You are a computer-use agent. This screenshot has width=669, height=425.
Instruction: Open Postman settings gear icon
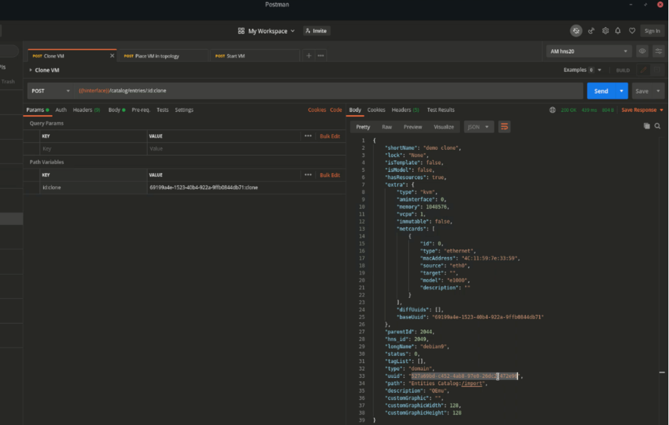click(605, 31)
